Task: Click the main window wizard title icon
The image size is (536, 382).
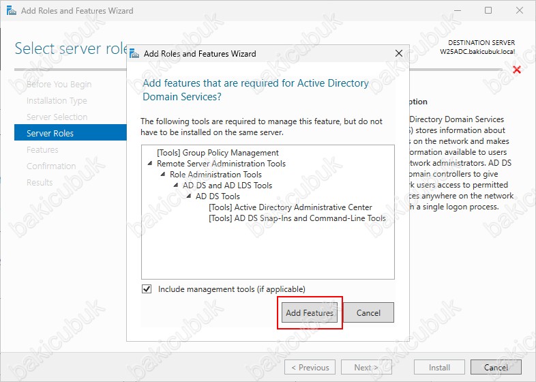Action: click(12, 11)
